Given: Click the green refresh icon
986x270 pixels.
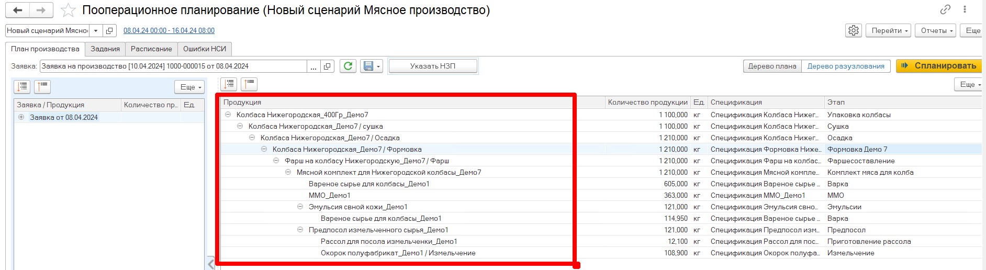Looking at the screenshot, I should coord(348,66).
